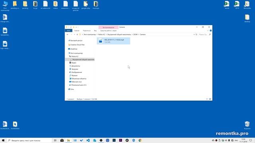255x143 pixels.
Task: Select Объемные объекты in navigation pane
Action: [x=78, y=79]
